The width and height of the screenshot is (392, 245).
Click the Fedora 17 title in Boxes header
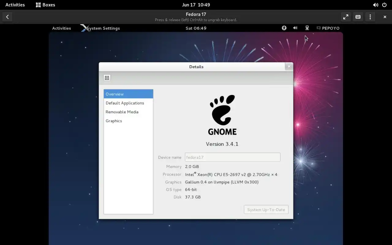coord(196,14)
